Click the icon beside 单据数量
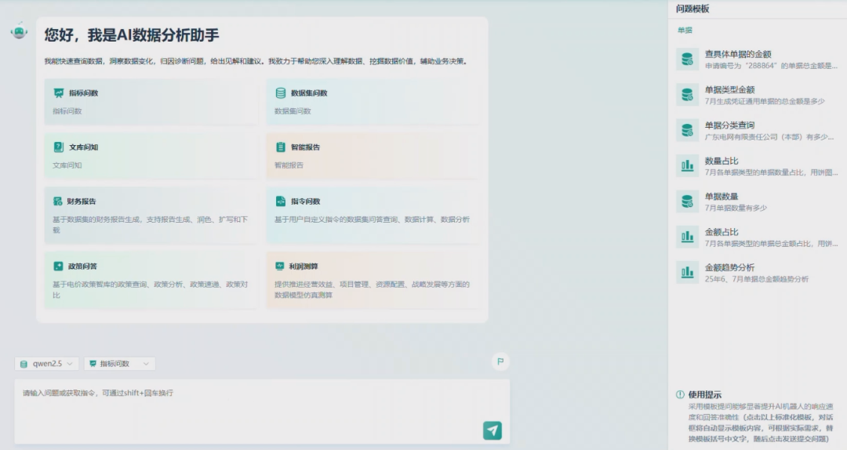This screenshot has height=450, width=847. [687, 201]
